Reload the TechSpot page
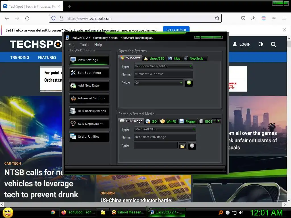291x218 pixels. (27, 18)
